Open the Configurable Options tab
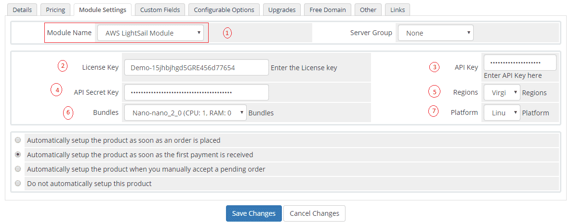The width and height of the screenshot is (571, 224). (224, 10)
